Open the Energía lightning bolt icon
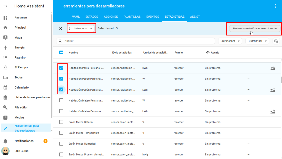Screen dimensions: 282x159 tap(6, 48)
